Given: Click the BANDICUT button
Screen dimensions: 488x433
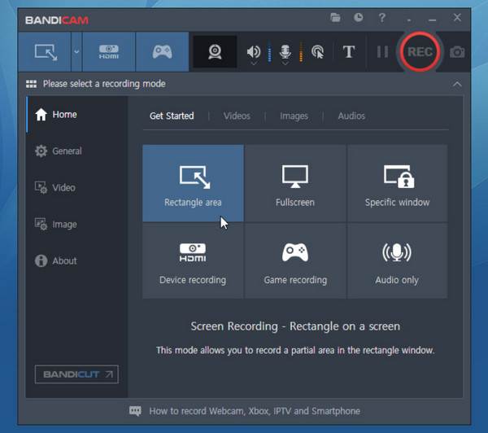Looking at the screenshot, I should click(76, 374).
